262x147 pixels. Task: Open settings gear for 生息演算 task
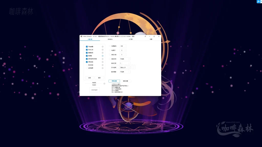point(103,68)
